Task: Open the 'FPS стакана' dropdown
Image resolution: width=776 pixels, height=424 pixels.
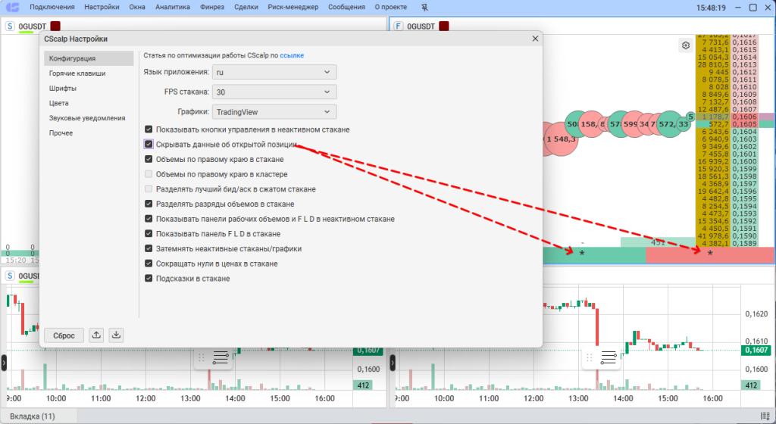Action: point(274,92)
